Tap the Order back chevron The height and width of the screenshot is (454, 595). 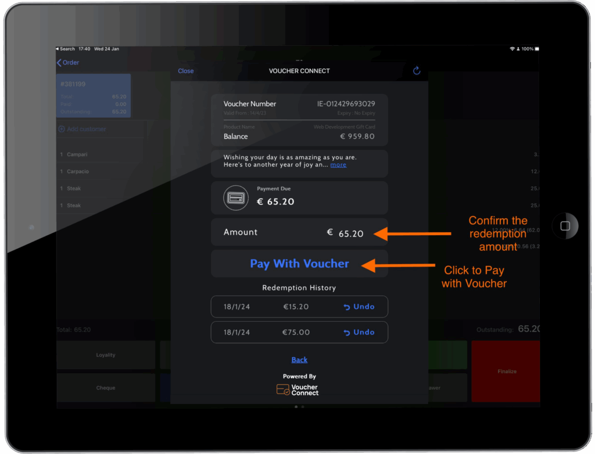(x=59, y=63)
